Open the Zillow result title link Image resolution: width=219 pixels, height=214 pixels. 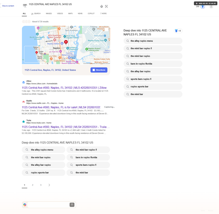click(x=64, y=88)
